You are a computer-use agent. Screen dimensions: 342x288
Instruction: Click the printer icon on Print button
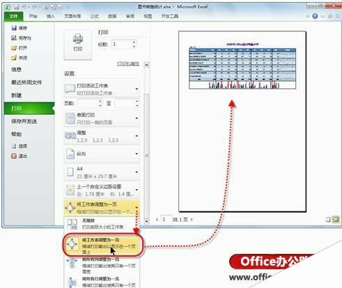78,39
